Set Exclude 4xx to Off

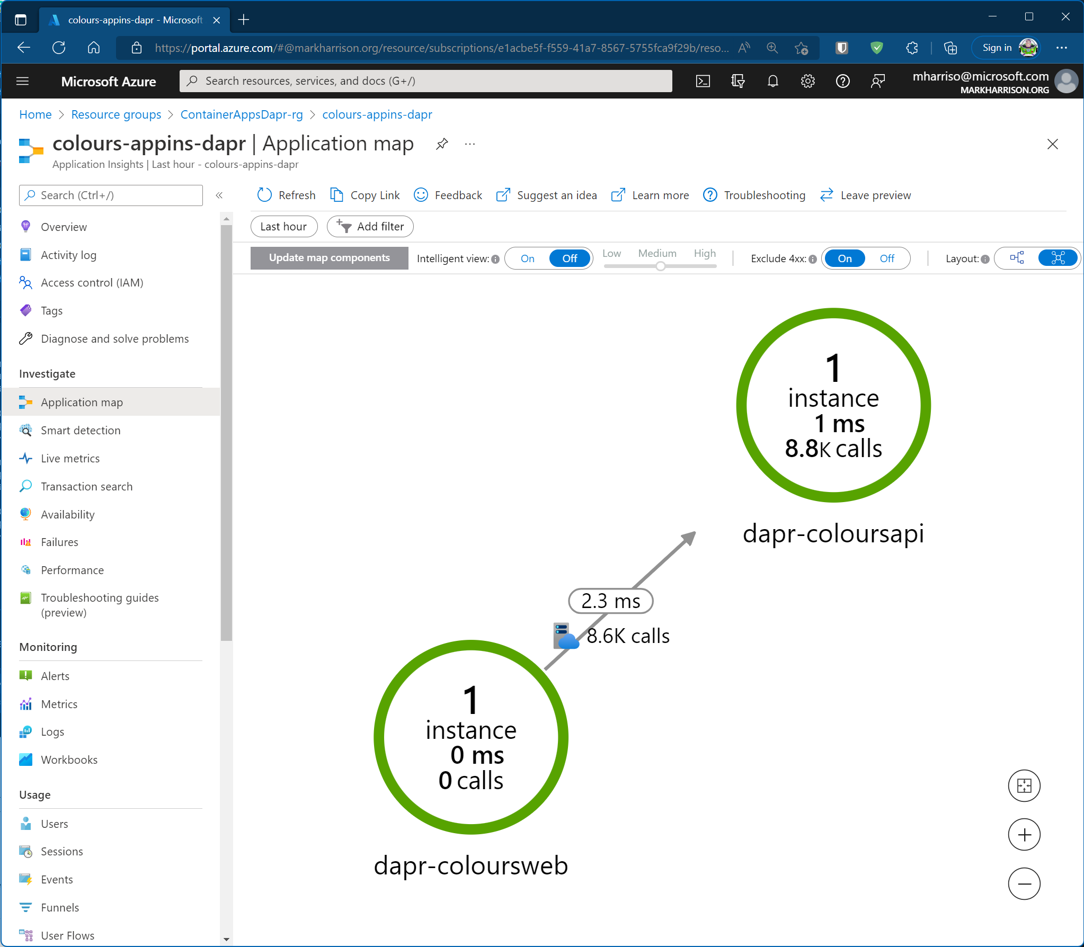pos(886,258)
